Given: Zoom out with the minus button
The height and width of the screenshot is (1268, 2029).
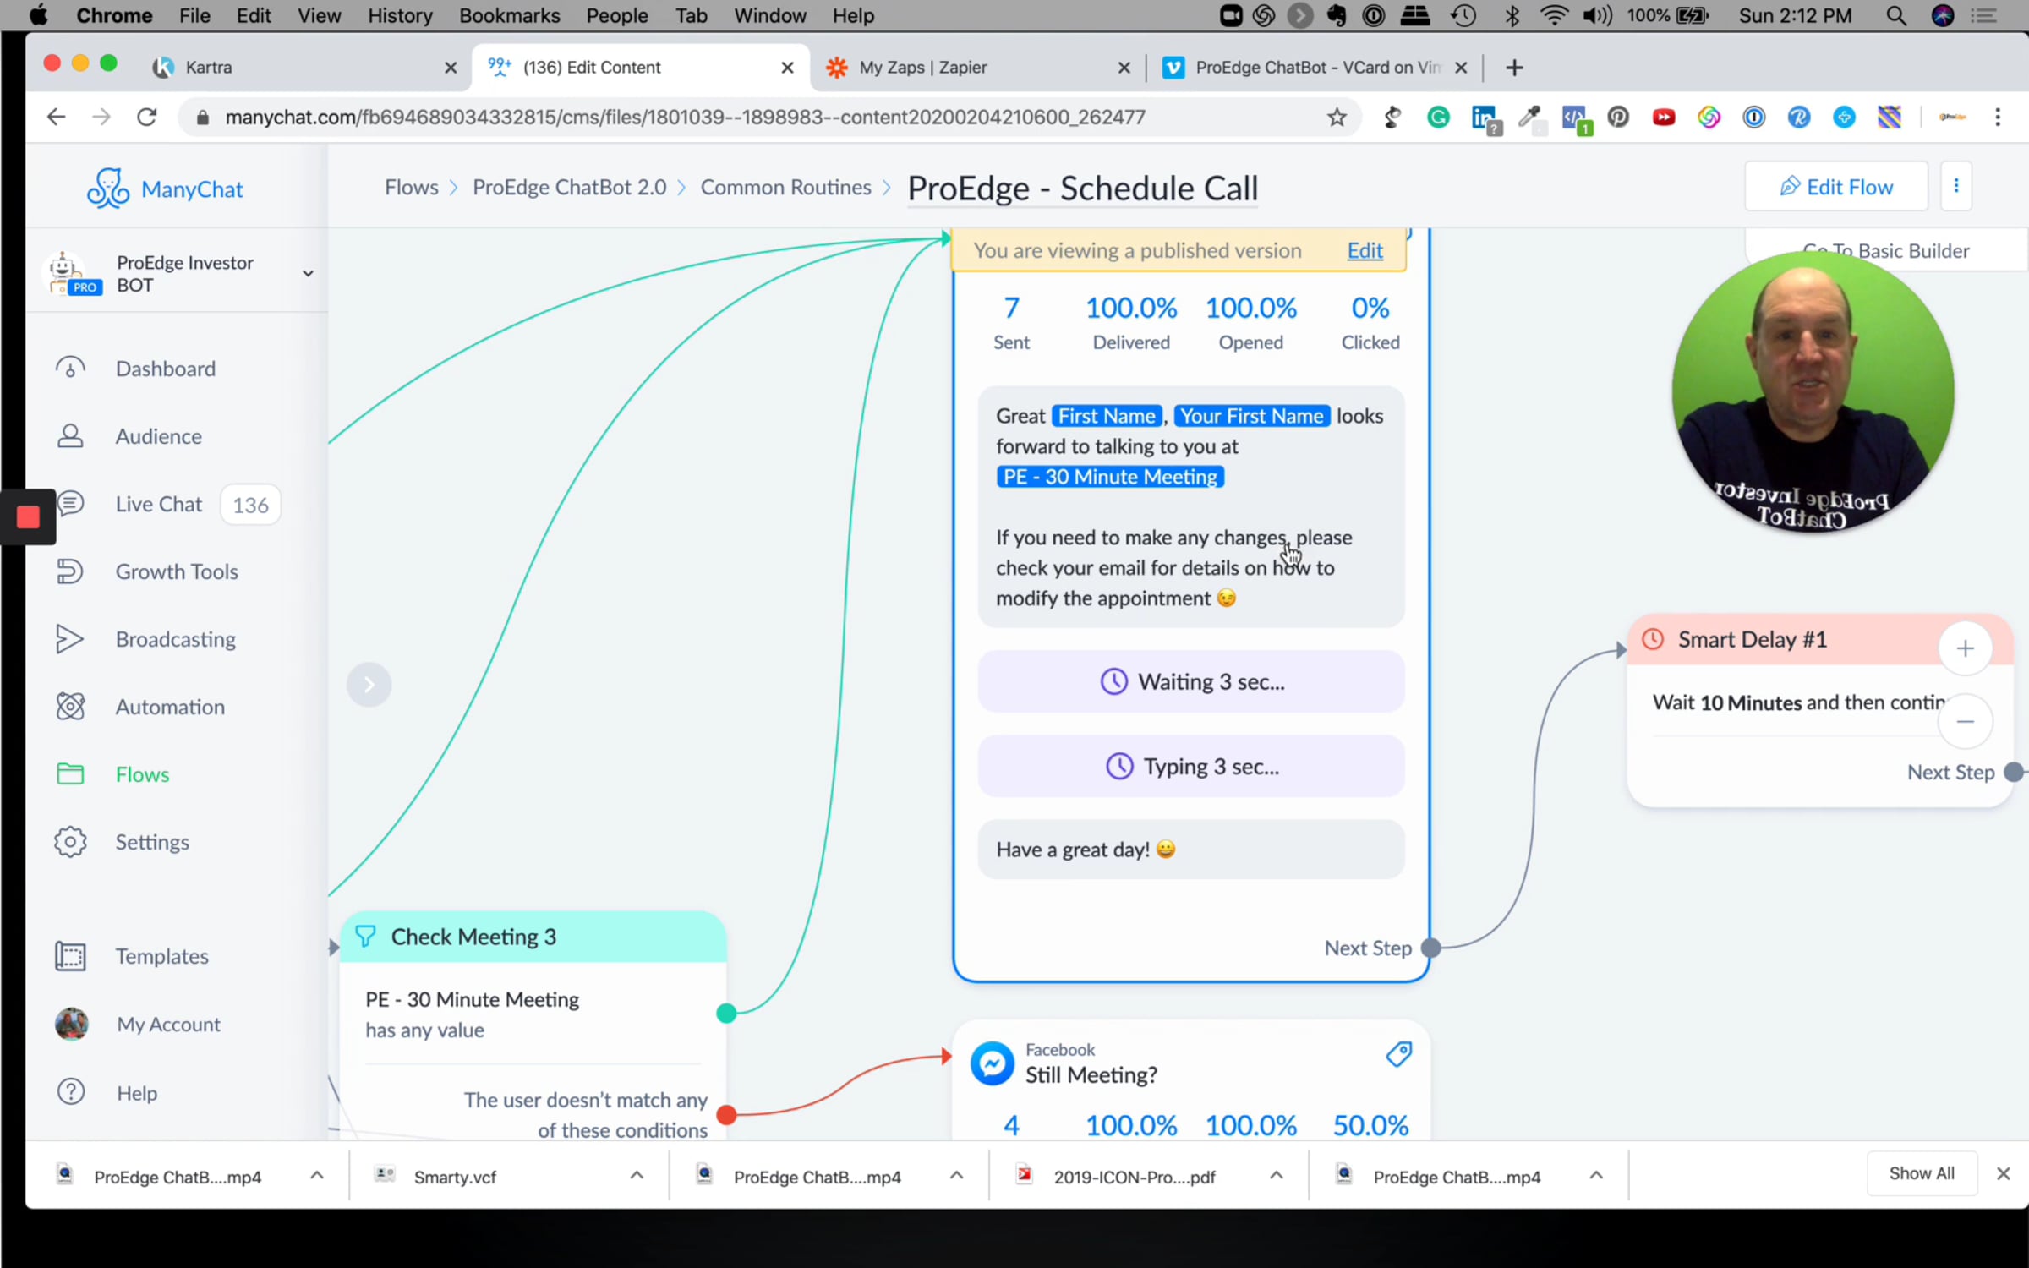Looking at the screenshot, I should (1965, 722).
